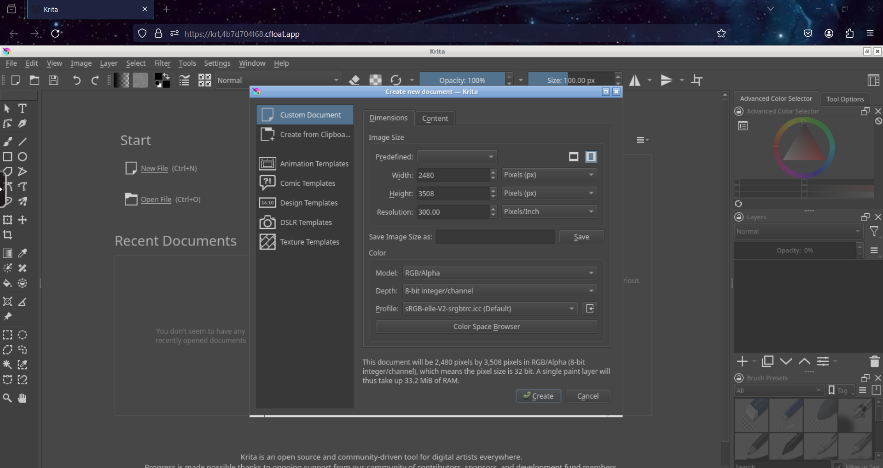This screenshot has height=468, width=883.
Task: Switch to the Content tab
Action: tap(435, 118)
